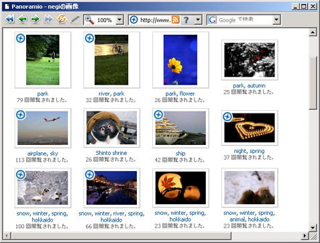Click the fast-forward double-arrow icon
This screenshot has height=243, width=320.
click(x=48, y=19)
